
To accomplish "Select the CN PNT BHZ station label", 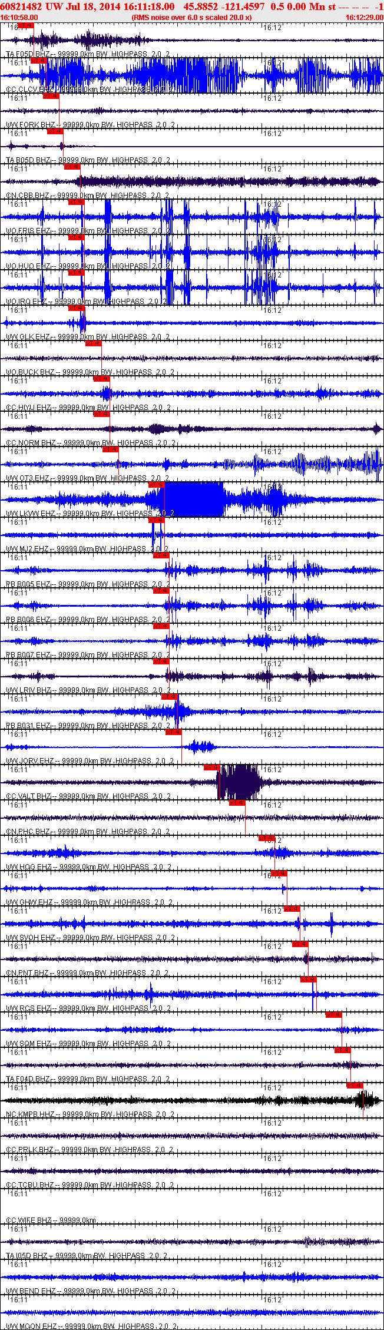I will coord(28,973).
